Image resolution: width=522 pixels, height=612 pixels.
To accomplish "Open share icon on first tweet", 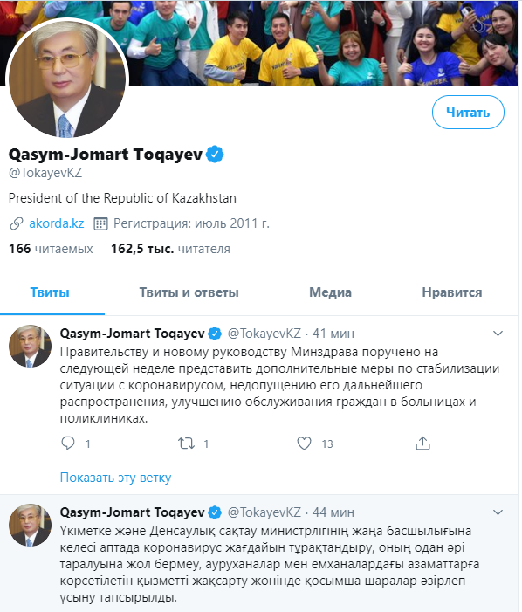I will [x=422, y=444].
